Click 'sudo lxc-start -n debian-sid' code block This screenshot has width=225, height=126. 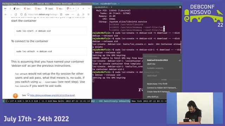pyautogui.click(x=51, y=31)
